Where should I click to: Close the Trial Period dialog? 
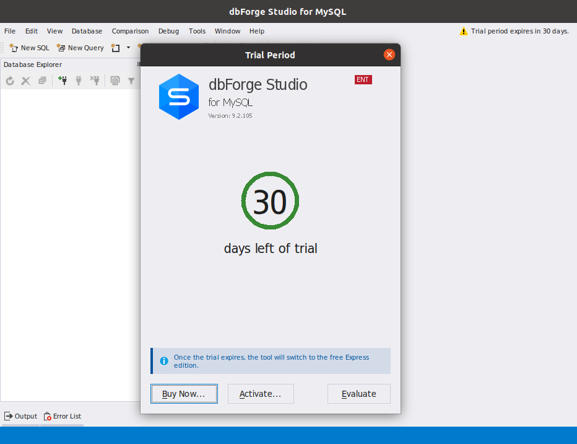point(389,55)
